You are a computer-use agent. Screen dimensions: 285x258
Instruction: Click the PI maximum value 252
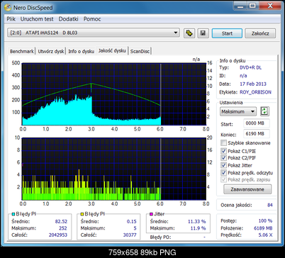(63, 228)
